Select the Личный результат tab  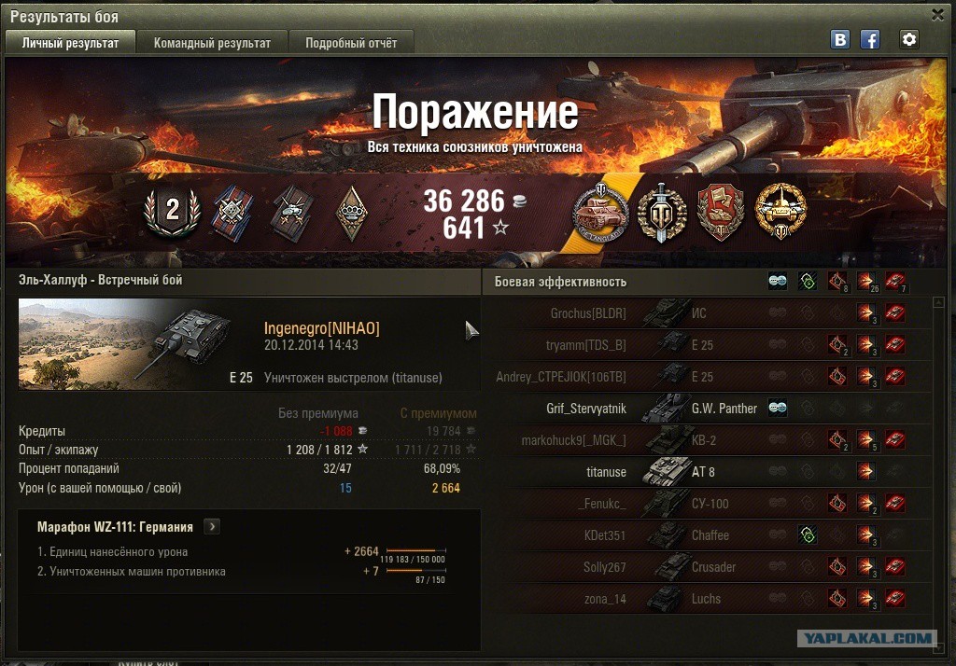point(70,43)
